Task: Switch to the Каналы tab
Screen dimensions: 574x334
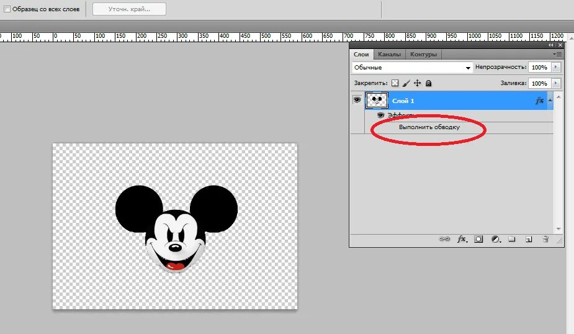Action: tap(389, 54)
